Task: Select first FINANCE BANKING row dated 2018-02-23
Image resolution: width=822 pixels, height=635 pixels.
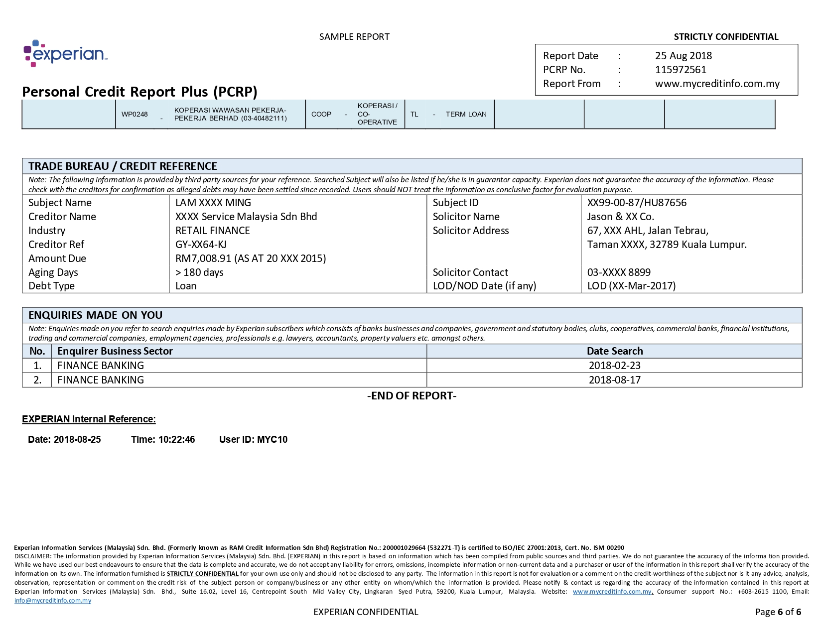Action: pos(412,366)
